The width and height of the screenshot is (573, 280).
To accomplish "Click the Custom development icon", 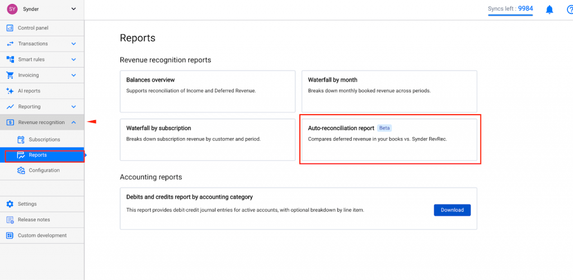I will [10, 235].
